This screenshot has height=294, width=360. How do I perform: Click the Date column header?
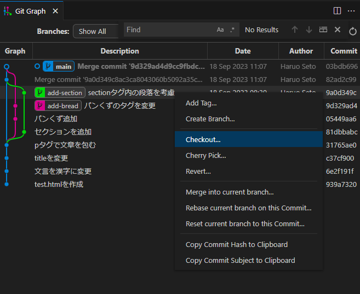pos(243,51)
